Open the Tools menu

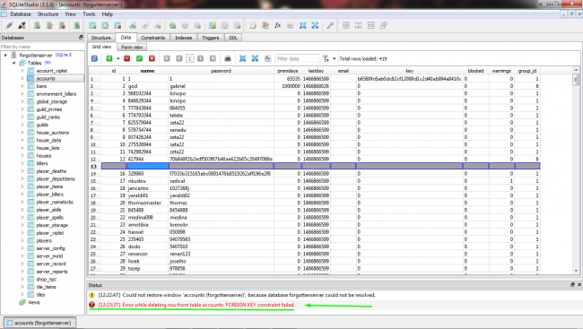(89, 14)
